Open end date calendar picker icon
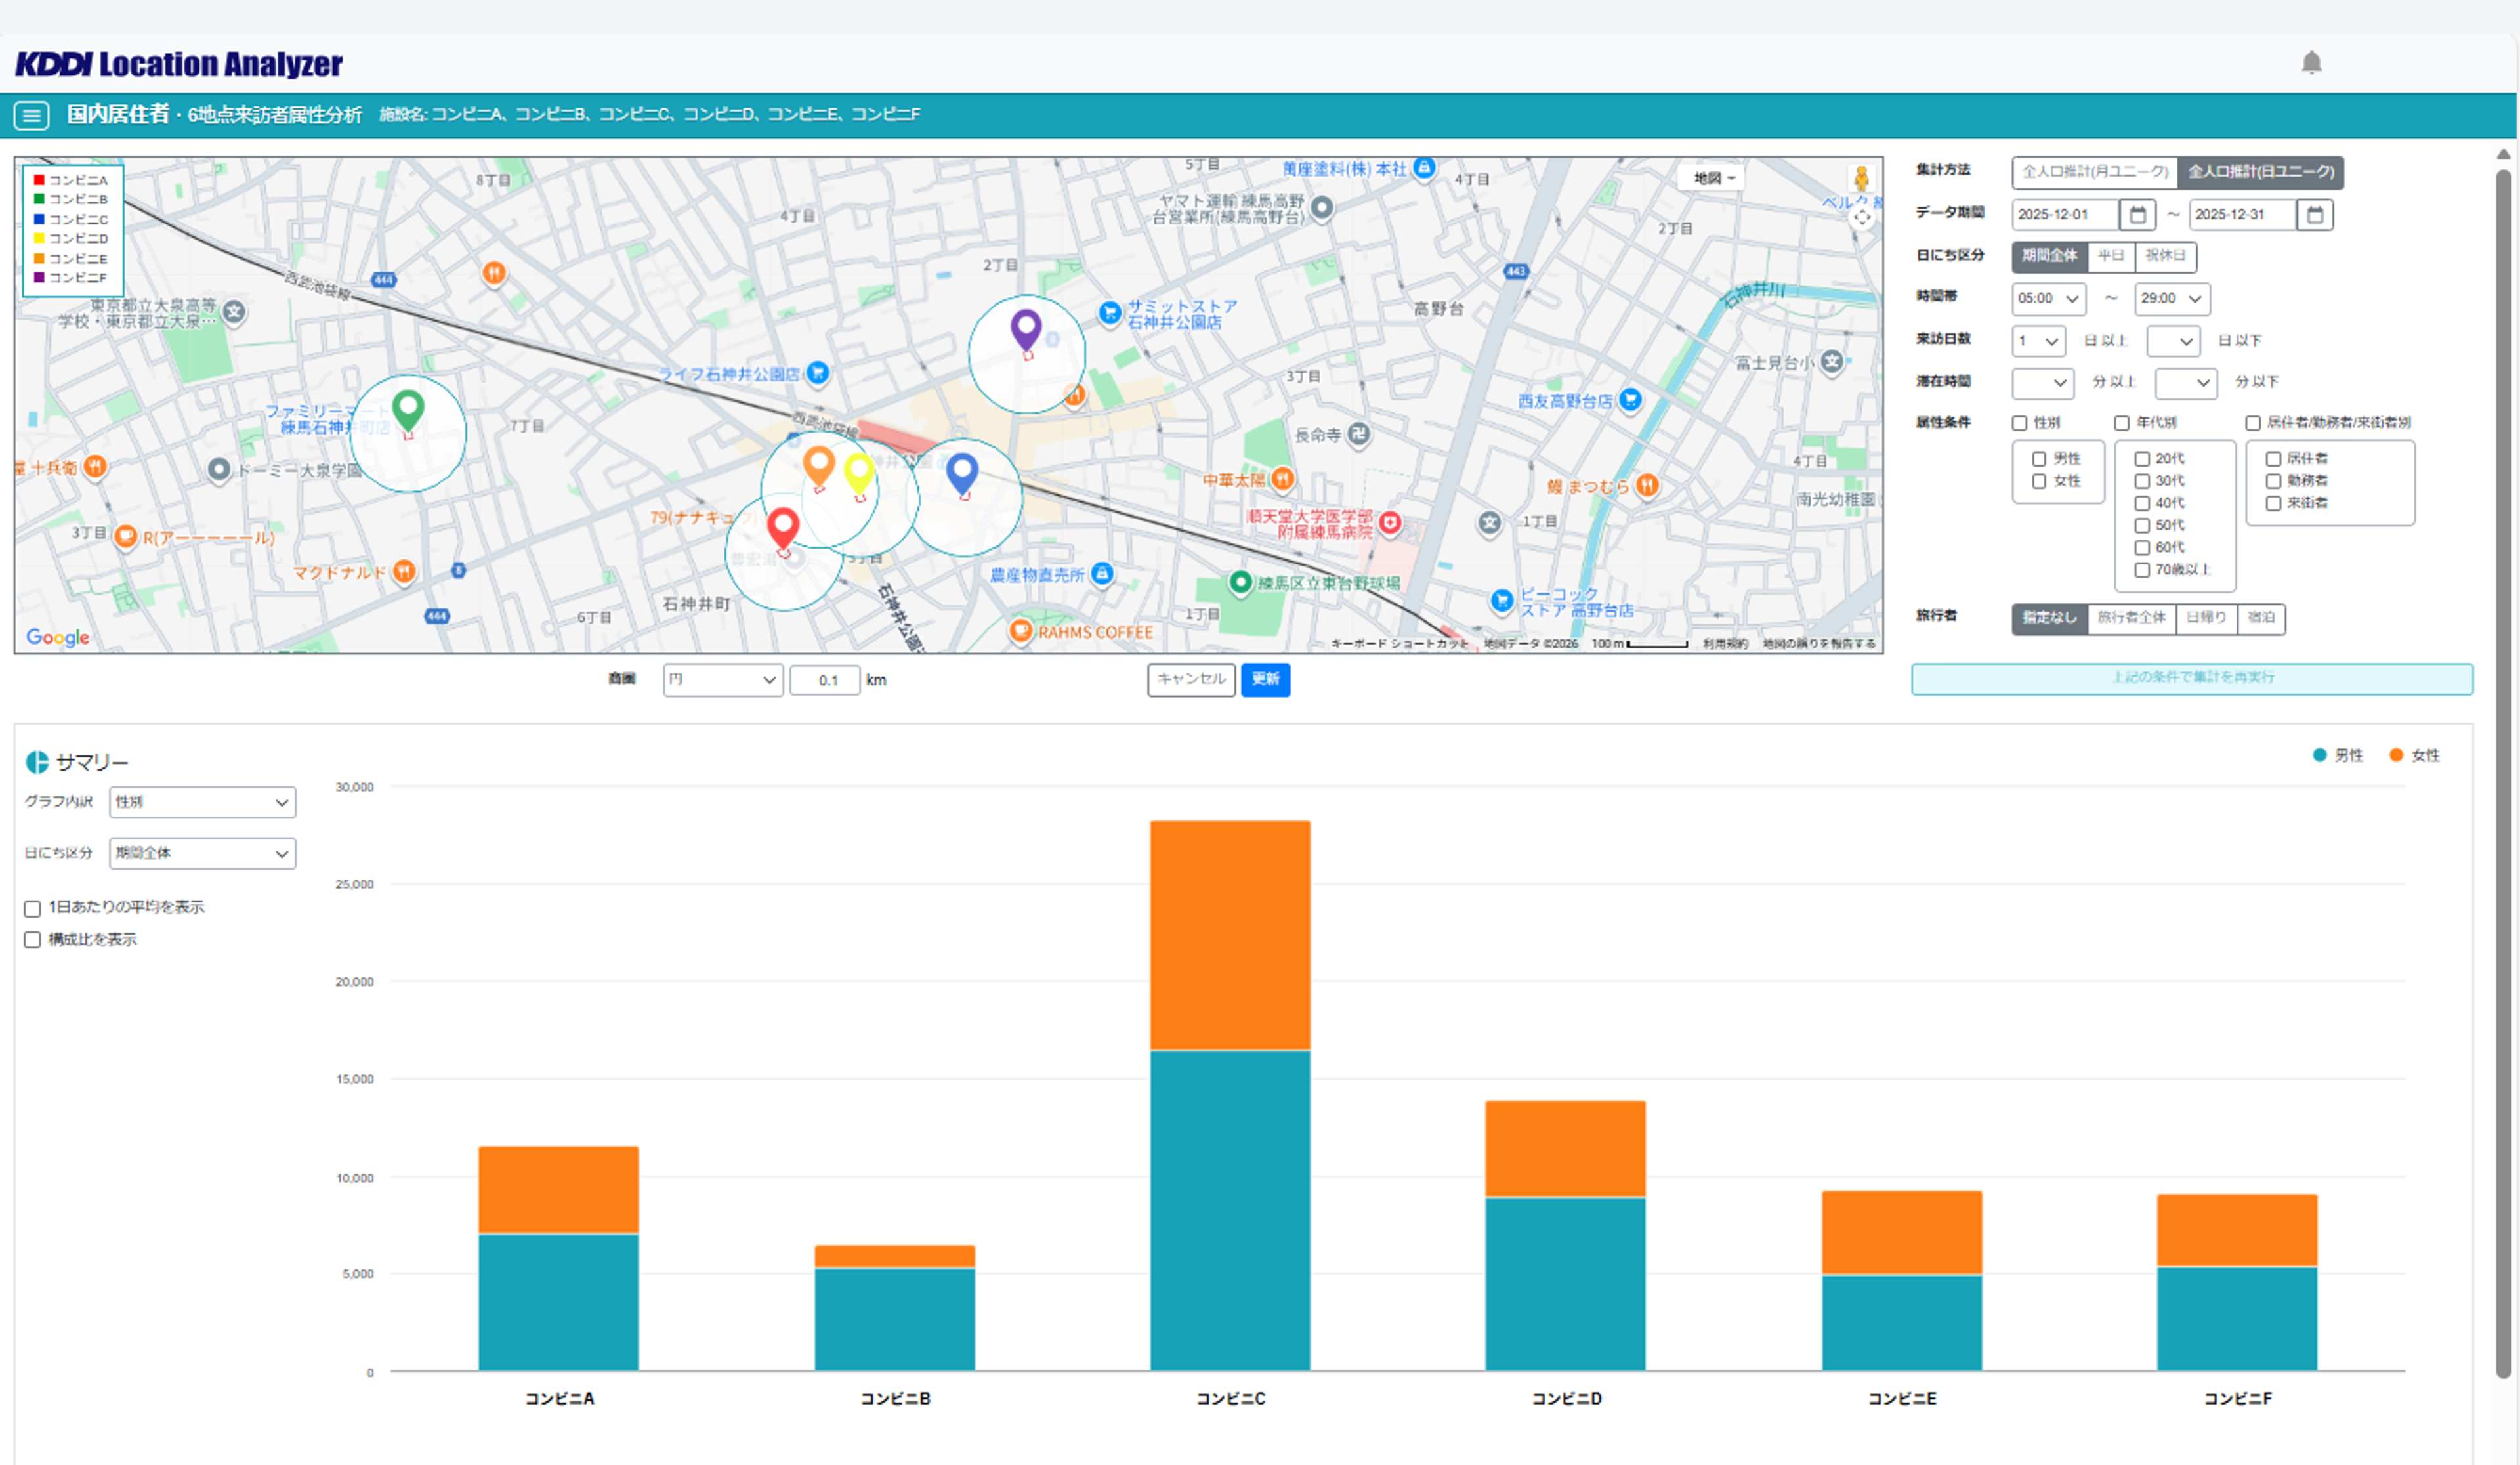Screen dimensions: 2520x1465 pyautogui.click(x=2314, y=215)
